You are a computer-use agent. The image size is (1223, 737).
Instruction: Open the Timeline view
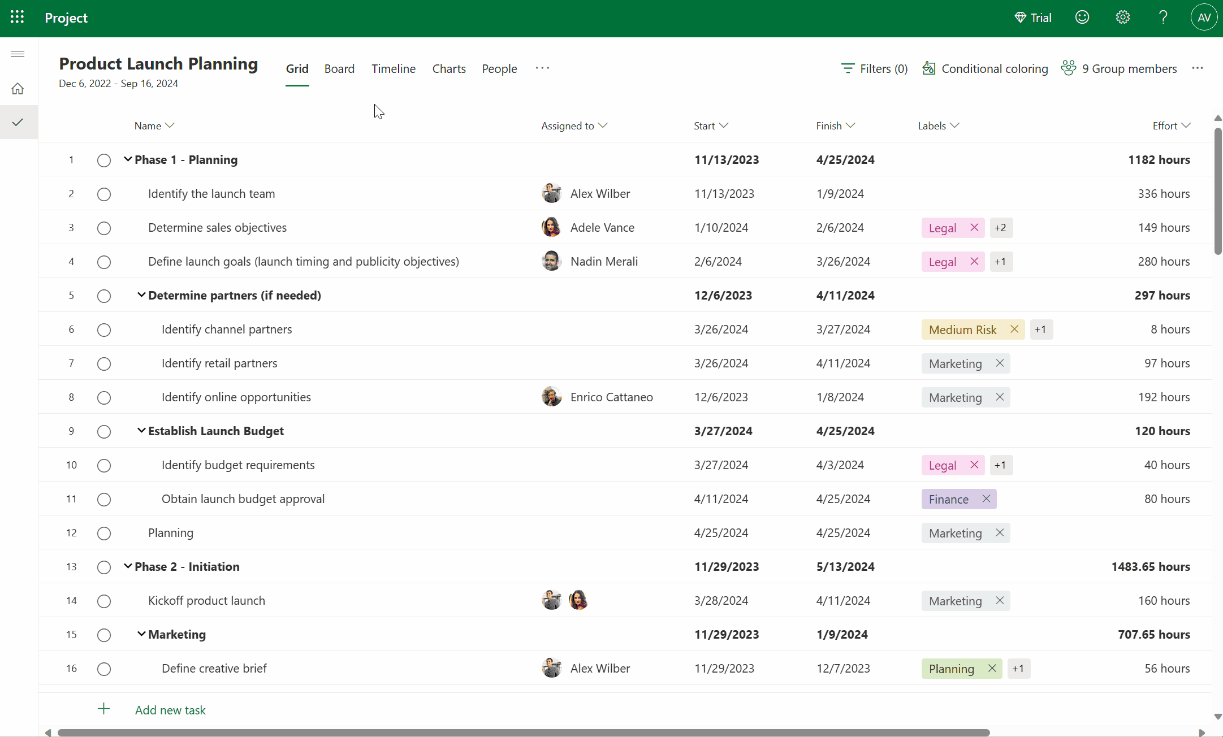pyautogui.click(x=394, y=68)
